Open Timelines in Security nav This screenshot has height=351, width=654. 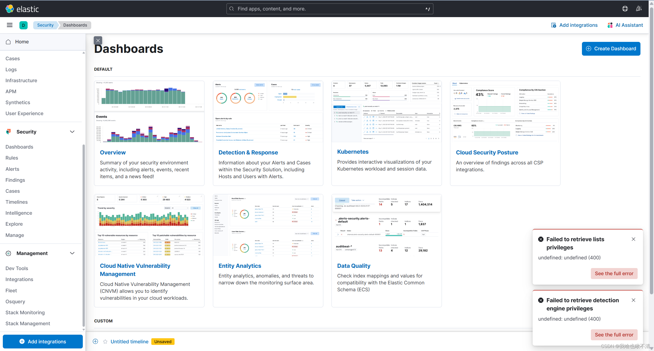point(16,202)
